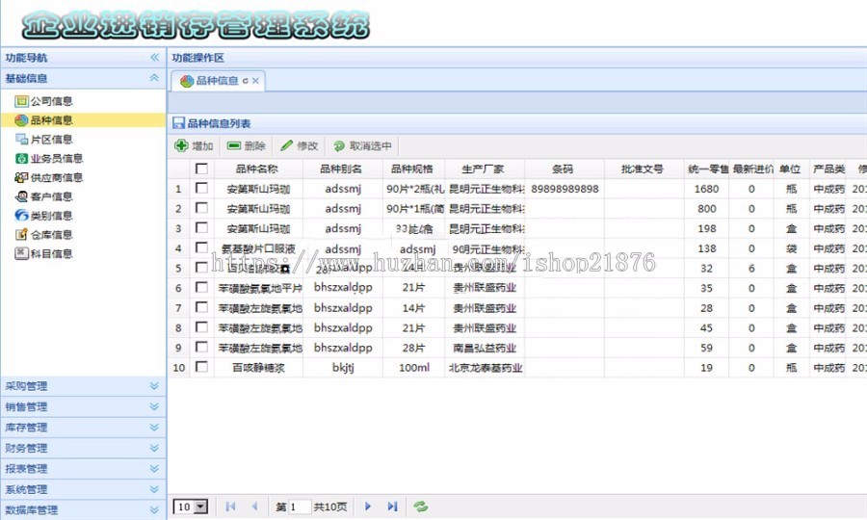Click the 科目信息 icon

[21, 253]
